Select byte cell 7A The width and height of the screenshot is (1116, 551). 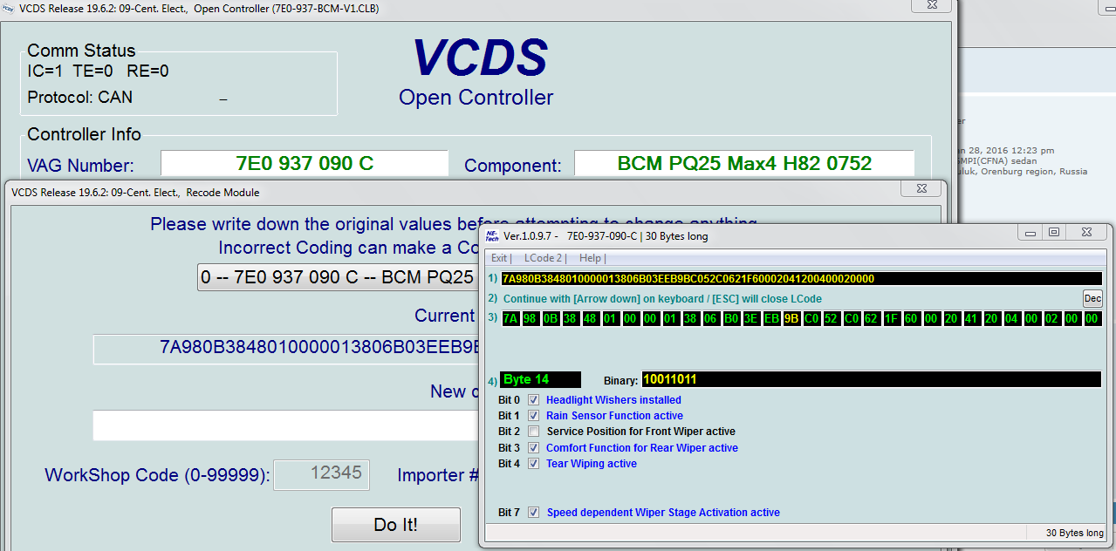tap(510, 318)
